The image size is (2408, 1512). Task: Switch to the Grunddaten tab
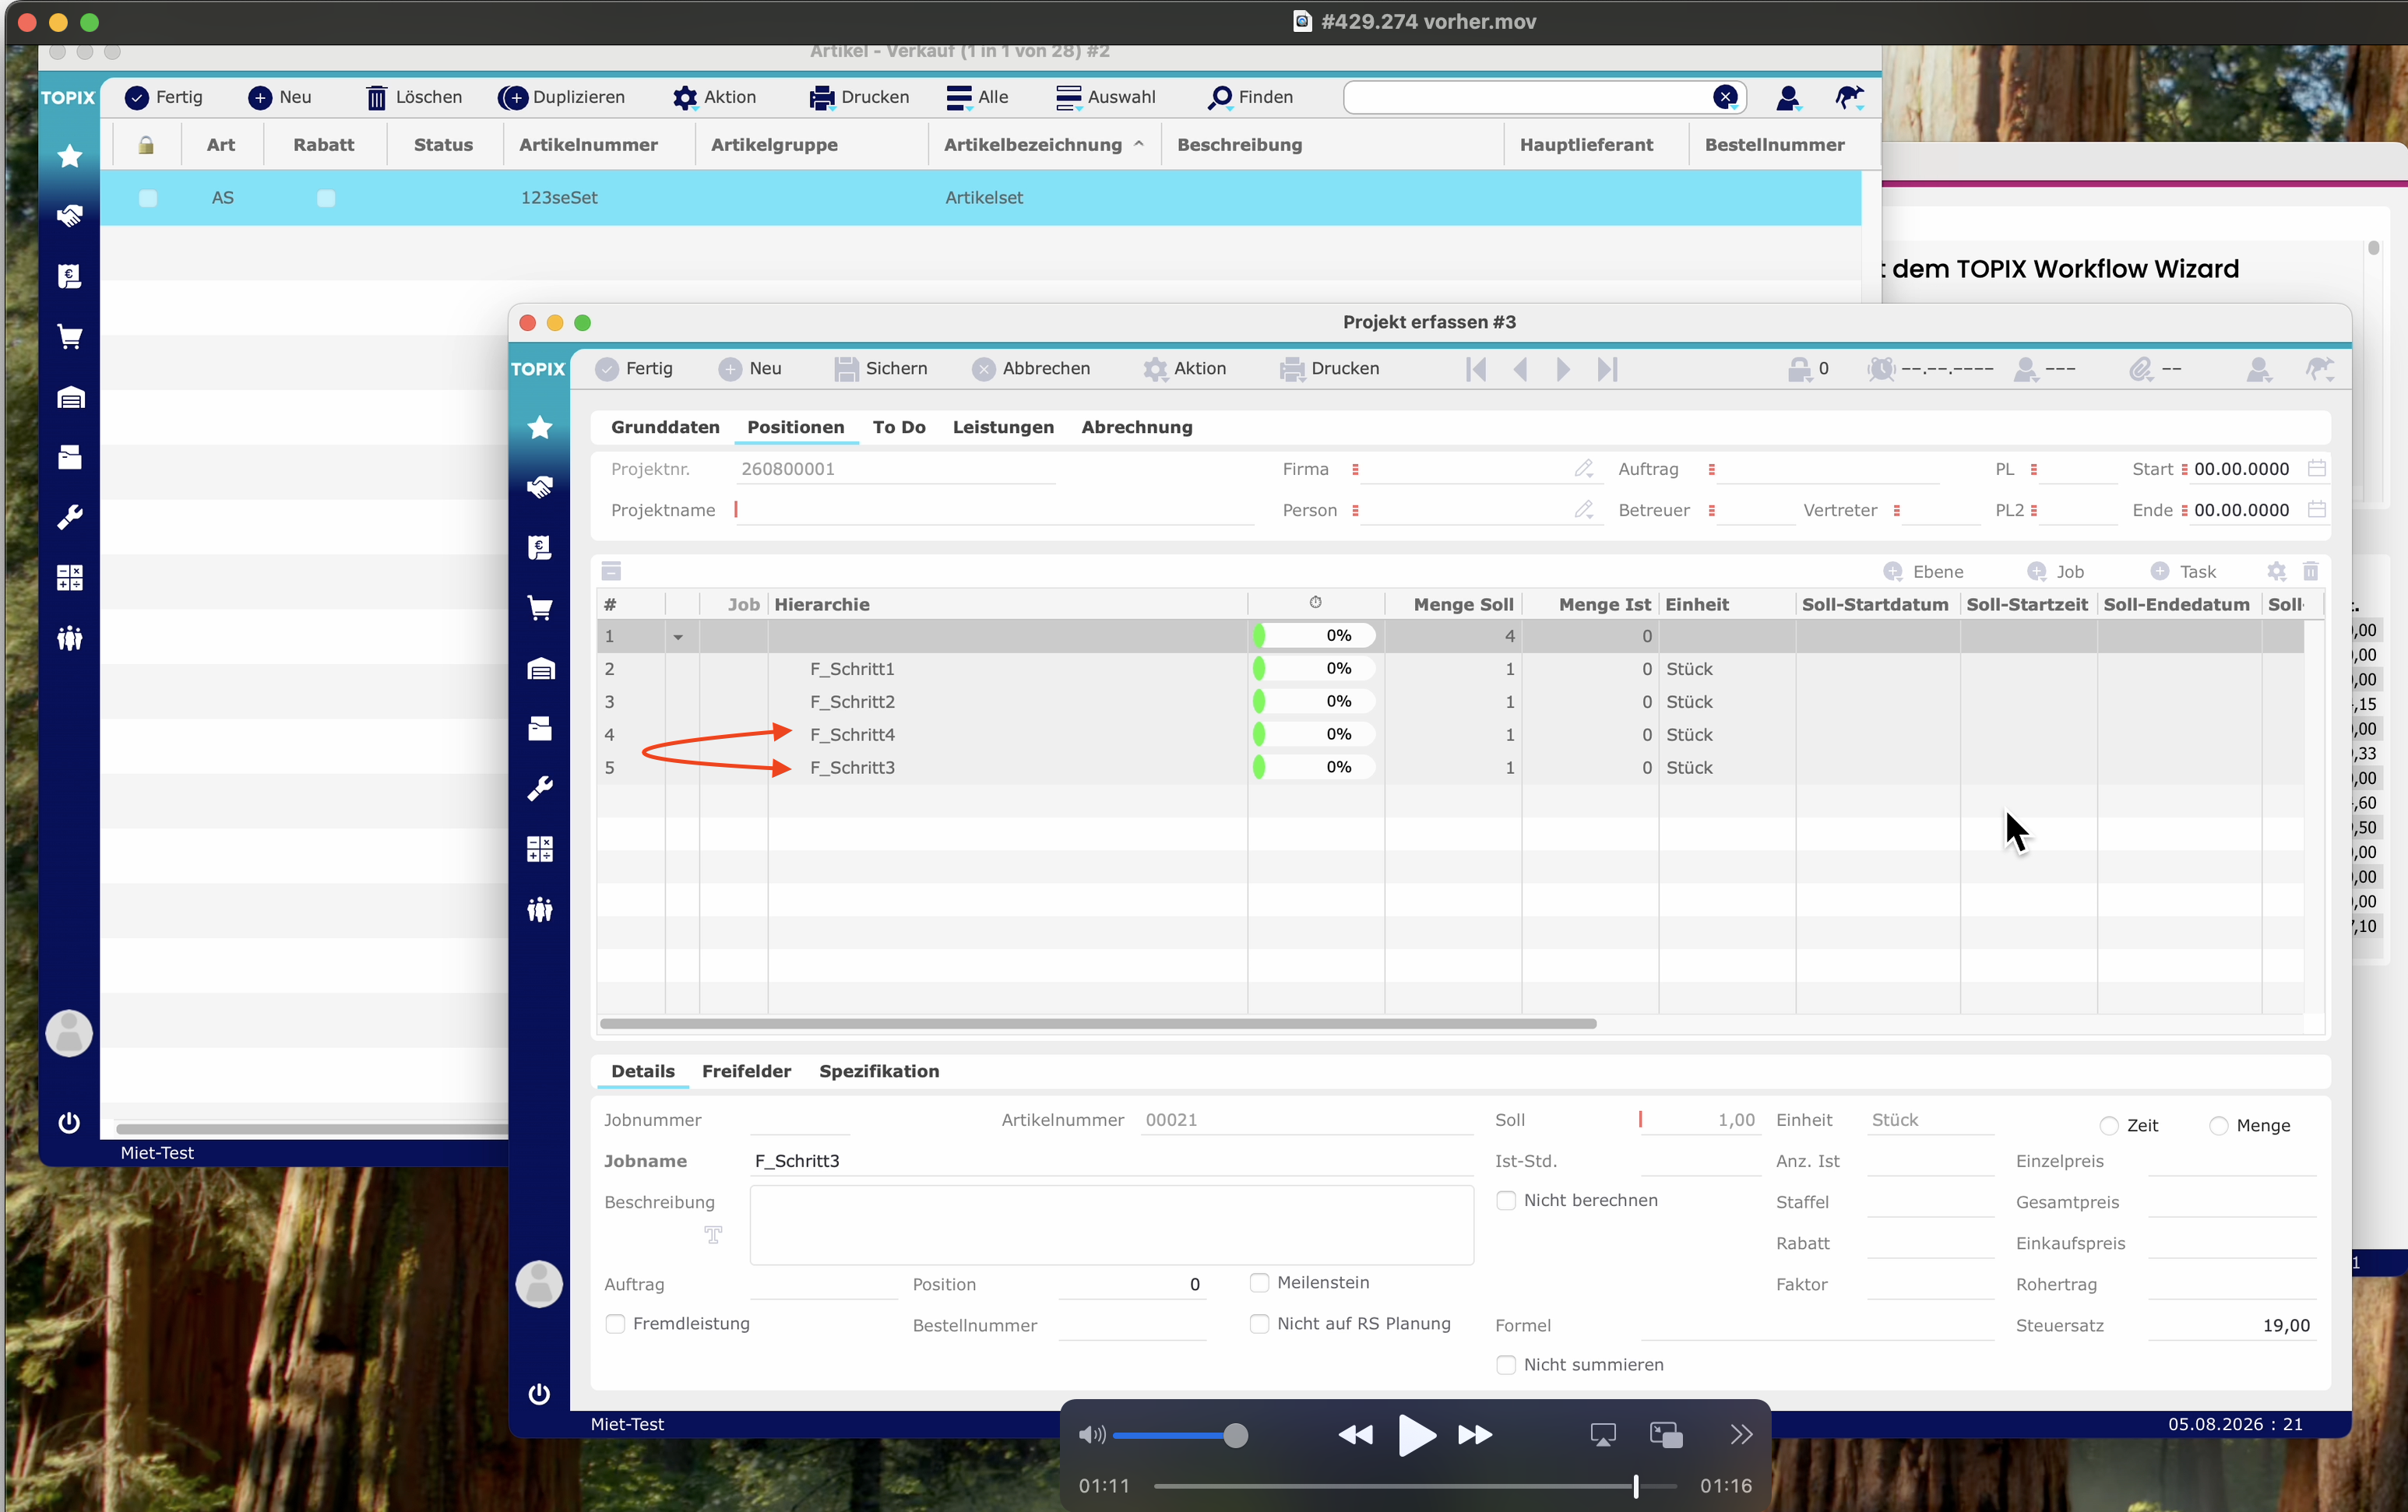tap(665, 427)
